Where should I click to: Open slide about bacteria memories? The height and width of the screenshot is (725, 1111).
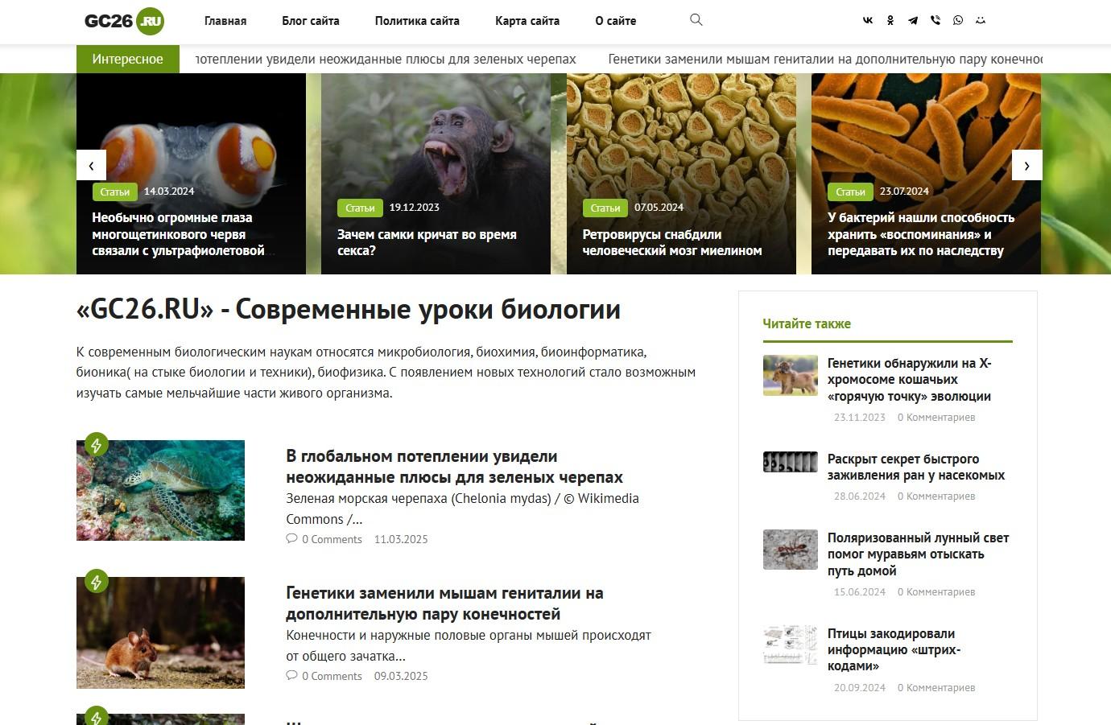[x=921, y=234]
